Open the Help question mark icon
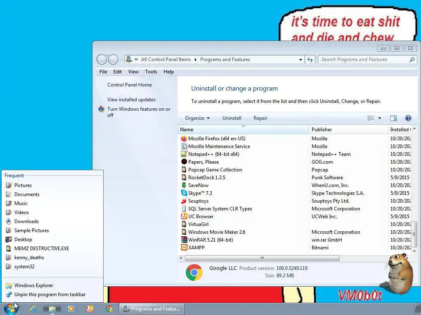This screenshot has height=315, width=421. (408, 118)
